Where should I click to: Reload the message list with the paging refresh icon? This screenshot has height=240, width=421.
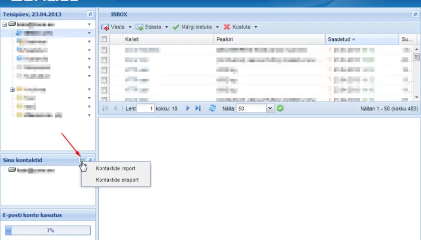point(213,108)
